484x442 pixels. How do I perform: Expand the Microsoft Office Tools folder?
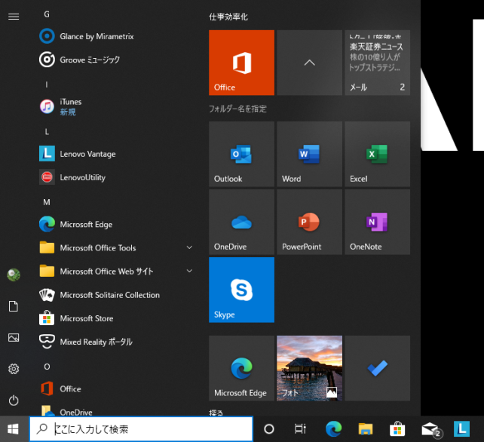pos(116,247)
